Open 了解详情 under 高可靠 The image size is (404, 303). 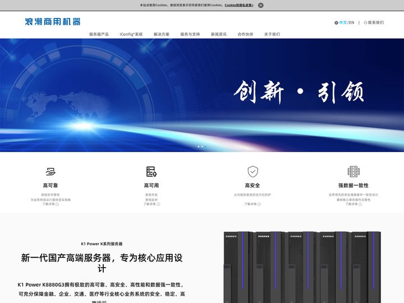pyautogui.click(x=50, y=204)
